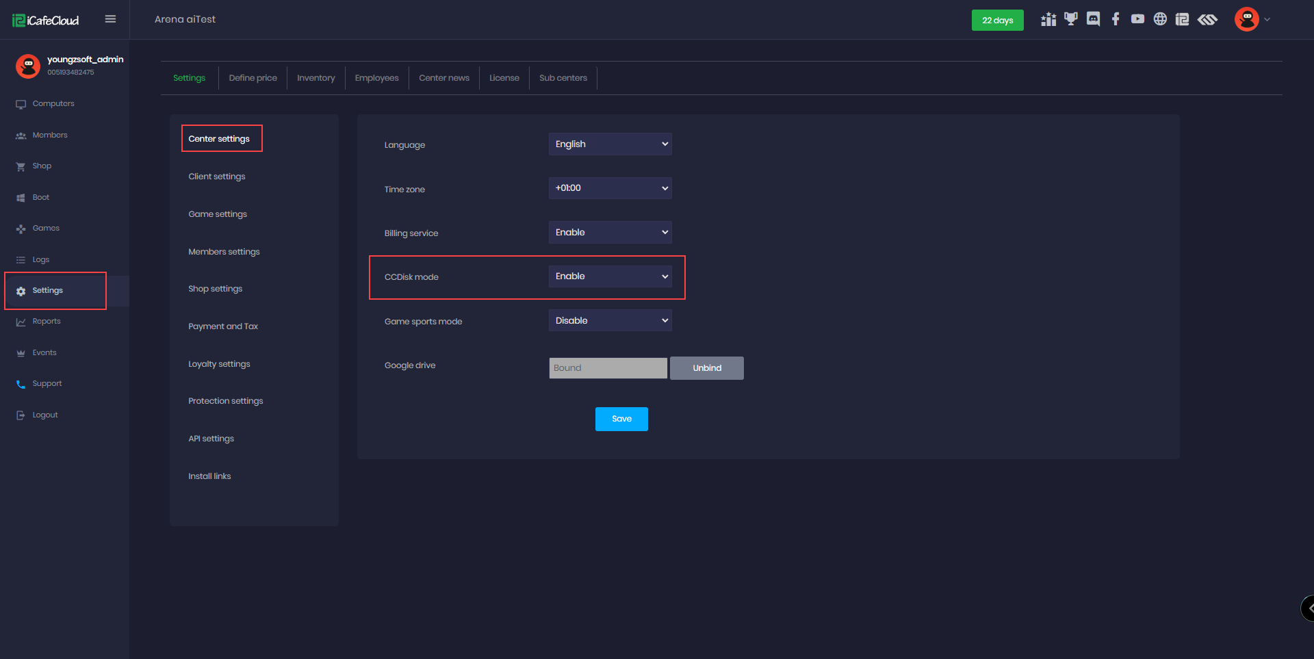The height and width of the screenshot is (659, 1314).
Task: Click the Facebook icon in header
Action: click(x=1116, y=19)
